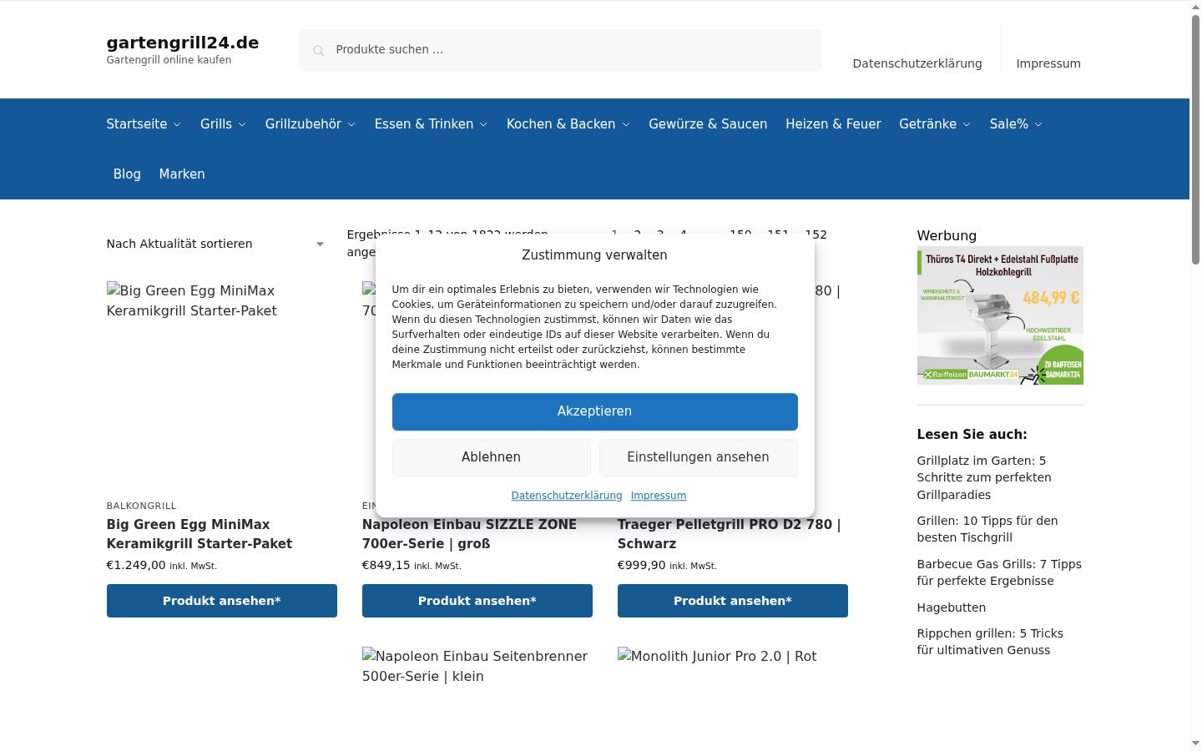This screenshot has height=751, width=1202.
Task: Expand the Kochen & Backen chevron
Action: tap(626, 124)
